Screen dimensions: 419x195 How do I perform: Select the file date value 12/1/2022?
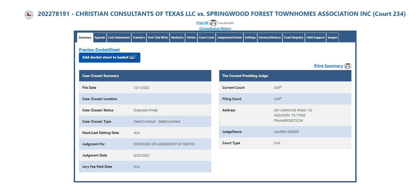coord(141,88)
